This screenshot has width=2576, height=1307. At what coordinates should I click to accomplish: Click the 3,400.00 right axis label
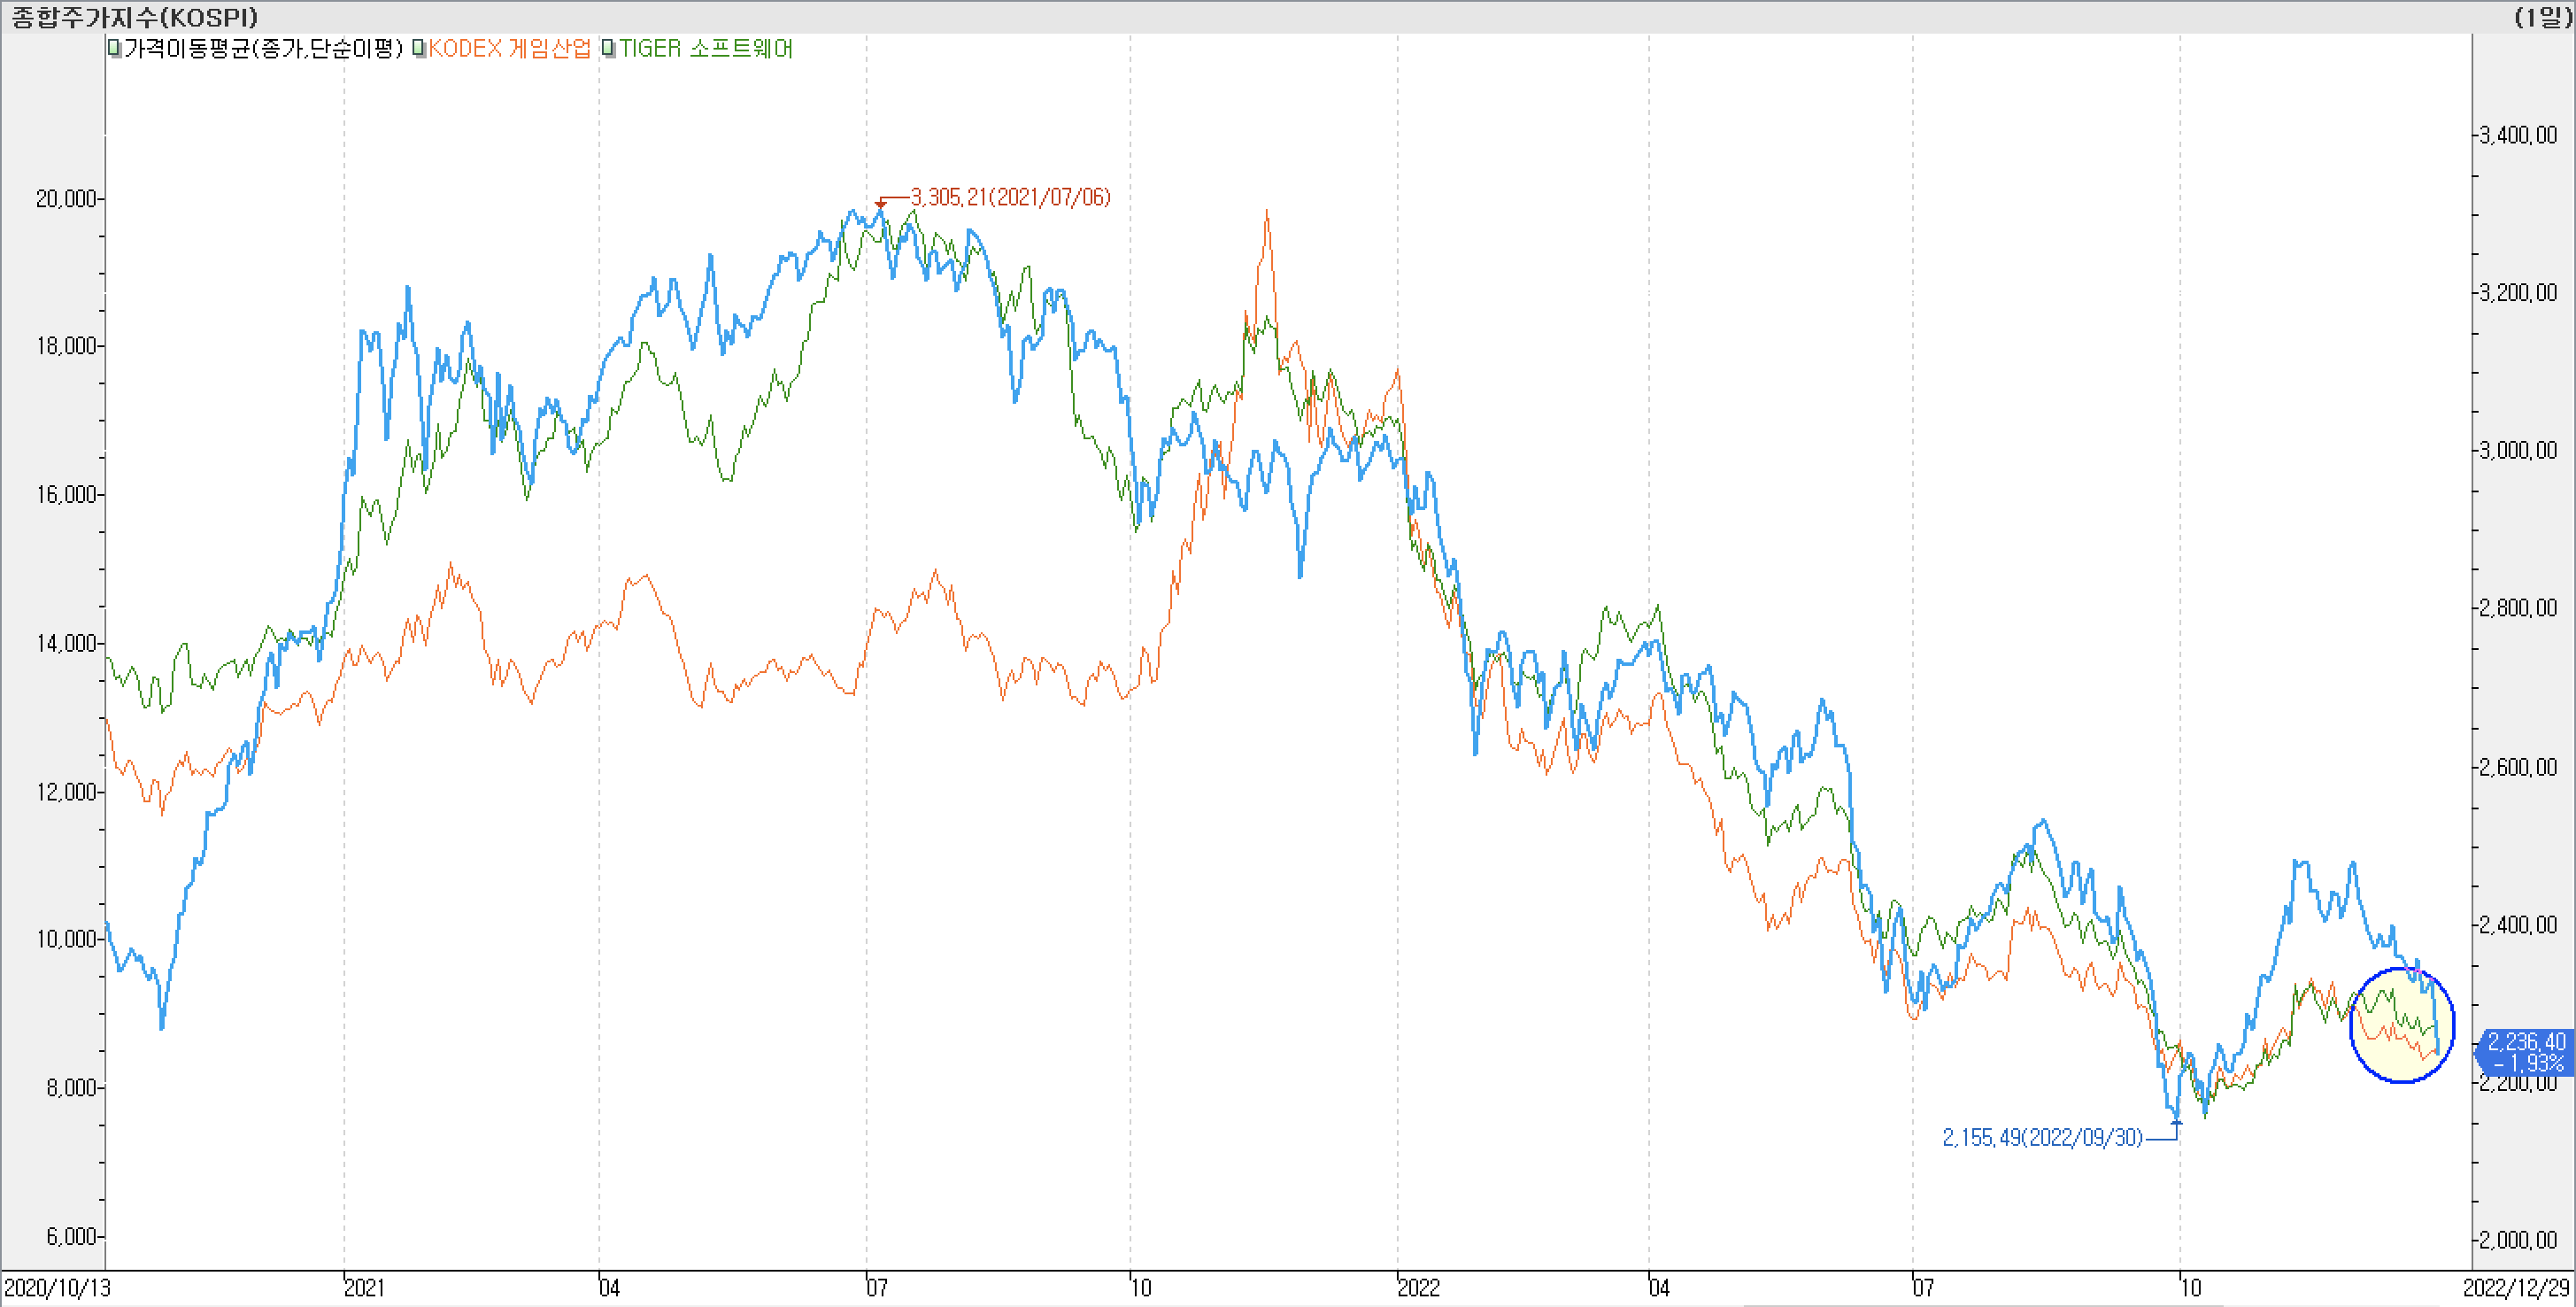click(2519, 135)
